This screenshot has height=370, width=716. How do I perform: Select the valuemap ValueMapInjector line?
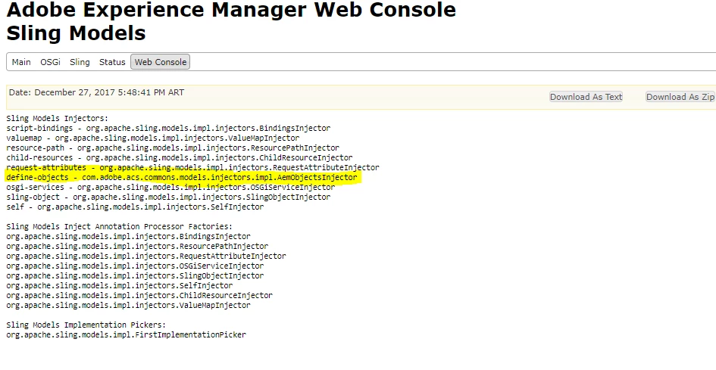pos(153,138)
